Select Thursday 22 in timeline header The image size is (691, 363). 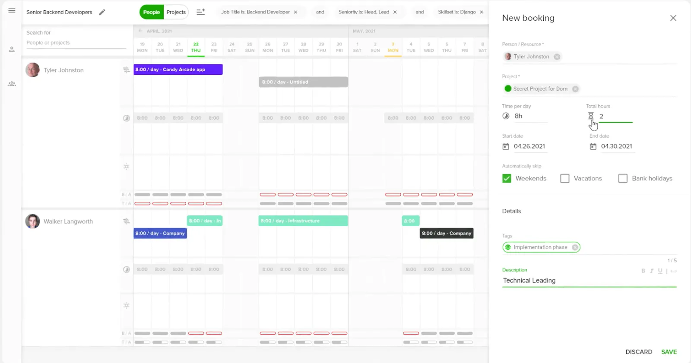(196, 47)
